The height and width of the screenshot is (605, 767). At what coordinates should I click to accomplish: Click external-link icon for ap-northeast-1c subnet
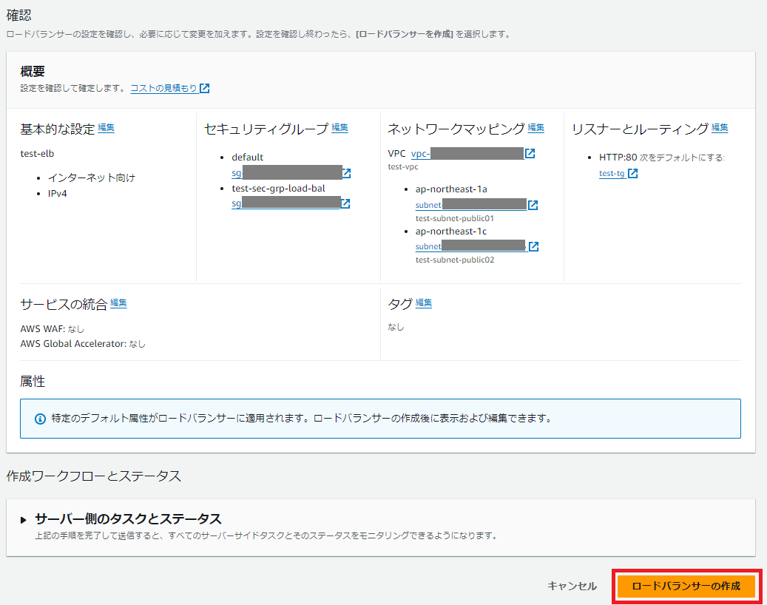tap(533, 247)
